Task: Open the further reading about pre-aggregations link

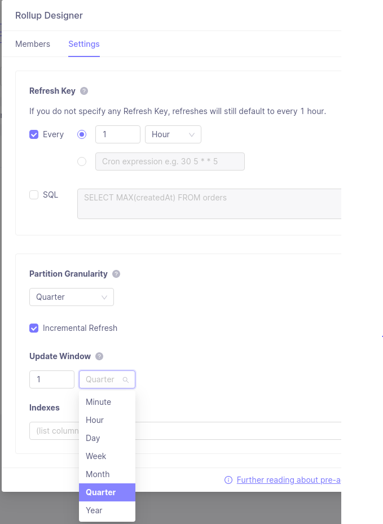Action: 288,479
